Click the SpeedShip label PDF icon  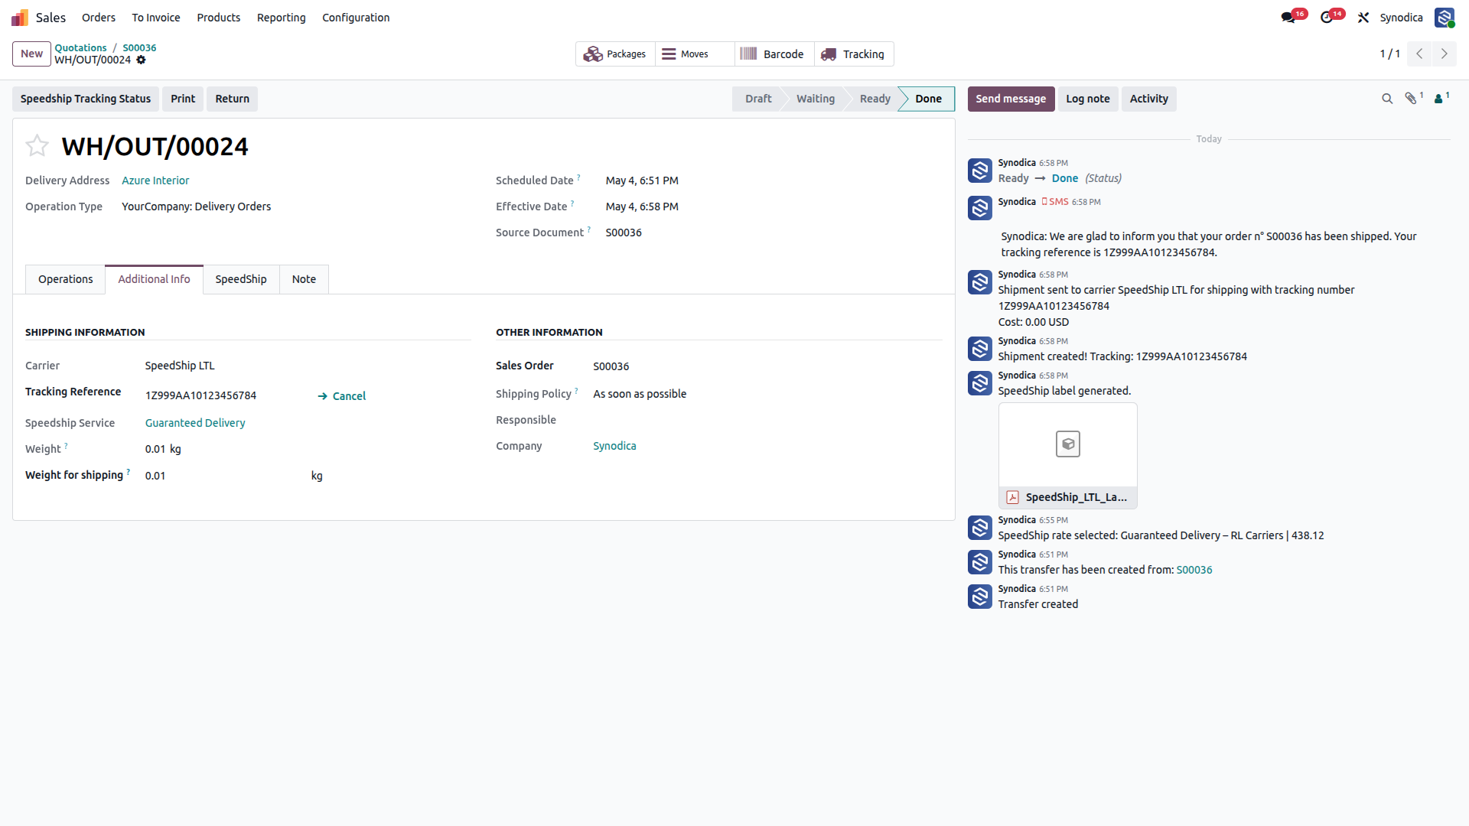coord(1012,497)
